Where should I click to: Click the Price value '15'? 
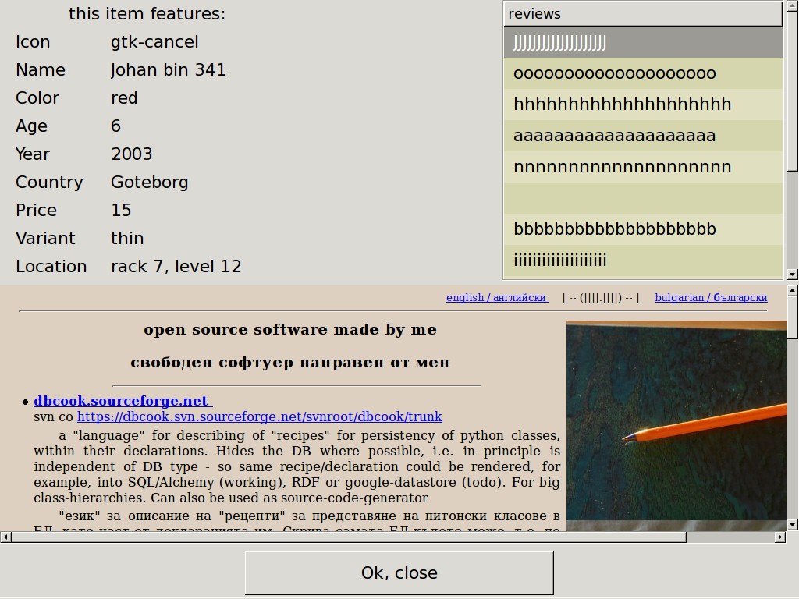coord(121,210)
